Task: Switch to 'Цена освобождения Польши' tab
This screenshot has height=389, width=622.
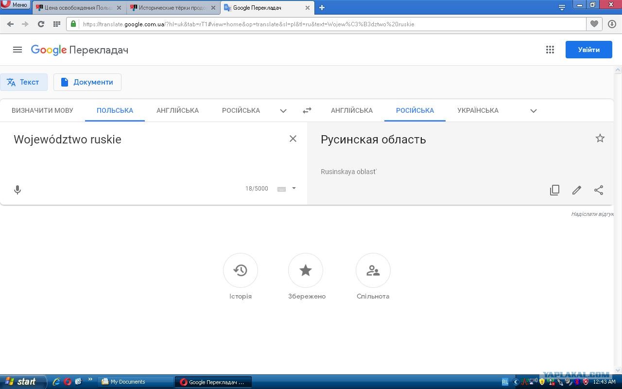Action: (78, 8)
